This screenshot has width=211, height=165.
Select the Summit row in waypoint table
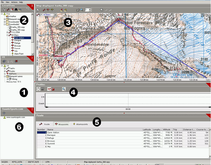[x=123, y=144]
